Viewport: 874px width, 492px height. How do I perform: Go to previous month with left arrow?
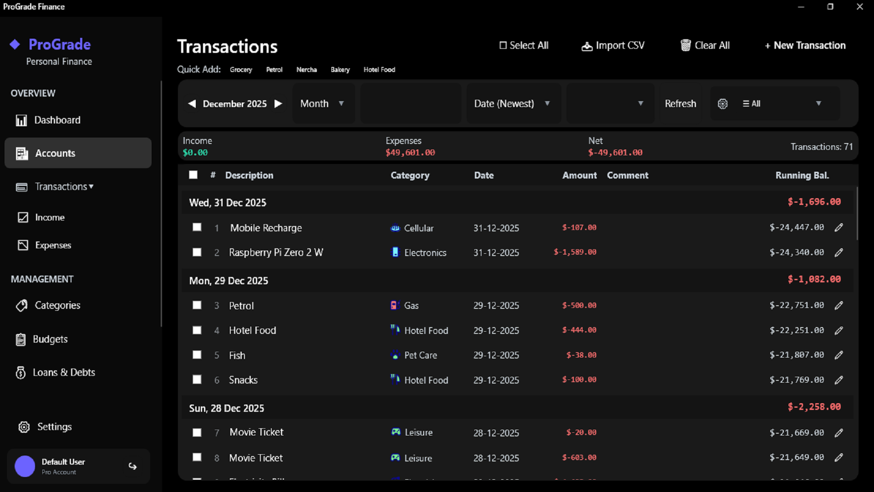point(192,104)
